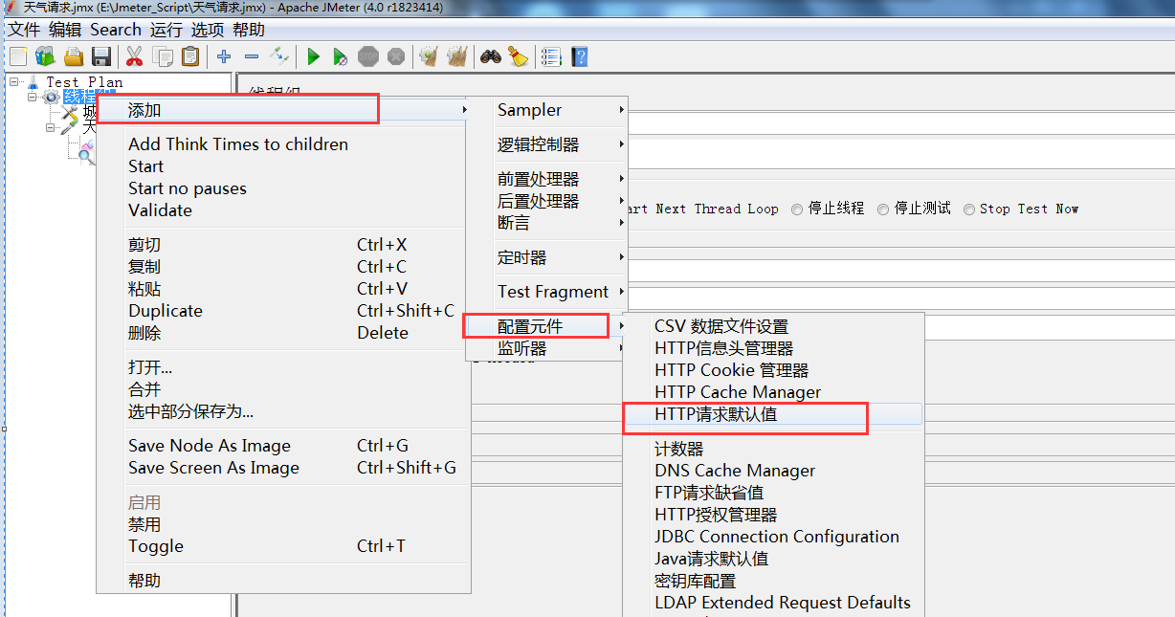Viewport: 1175px width, 617px height.
Task: Collapse the Test Plan tree node toggle
Action: click(x=14, y=82)
